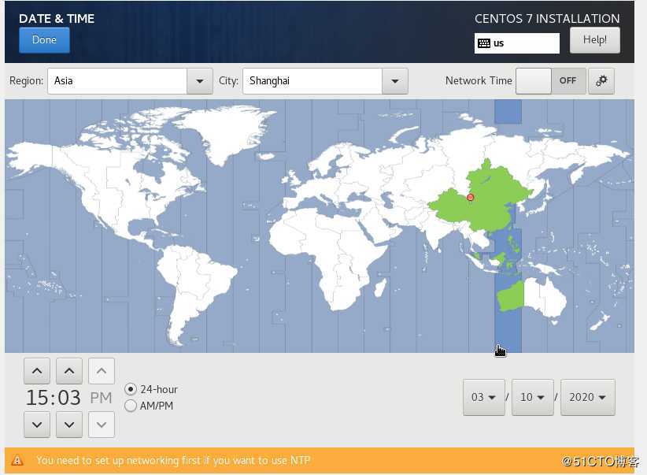Click the us keyboard layout indicator
647x475 pixels.
click(517, 43)
